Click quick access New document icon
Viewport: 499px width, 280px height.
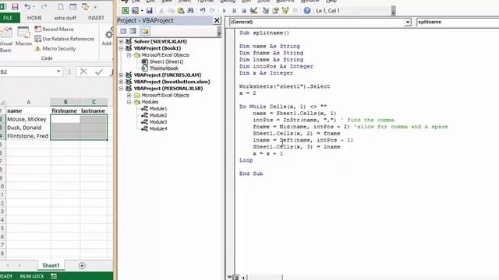(x=61, y=6)
